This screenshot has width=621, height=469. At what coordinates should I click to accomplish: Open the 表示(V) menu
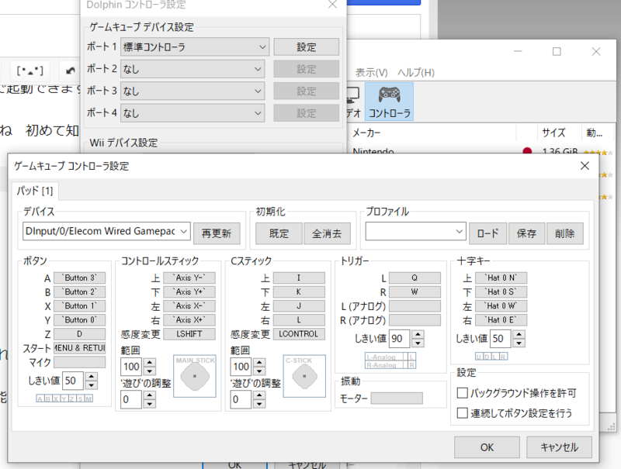click(x=371, y=72)
